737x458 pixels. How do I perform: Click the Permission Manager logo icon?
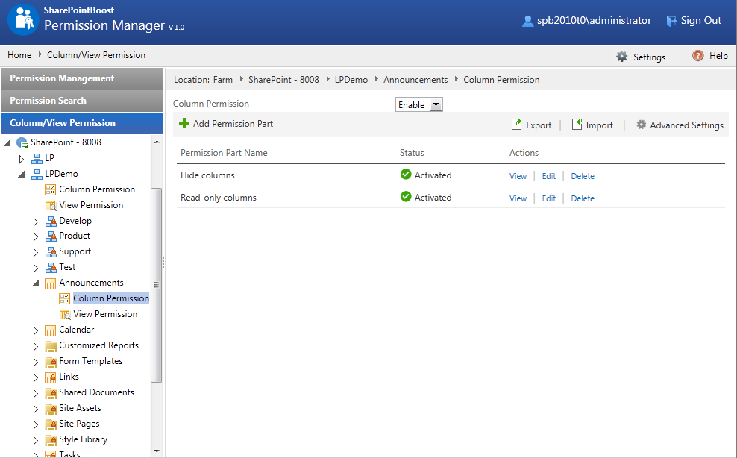23,19
